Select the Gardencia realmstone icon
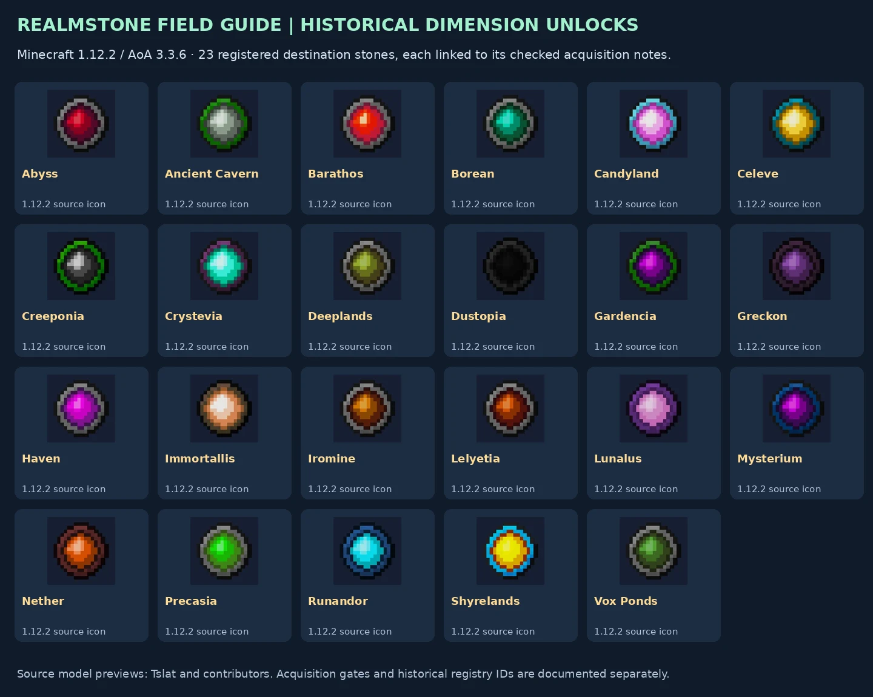Screen dimensions: 873x697 pos(654,266)
